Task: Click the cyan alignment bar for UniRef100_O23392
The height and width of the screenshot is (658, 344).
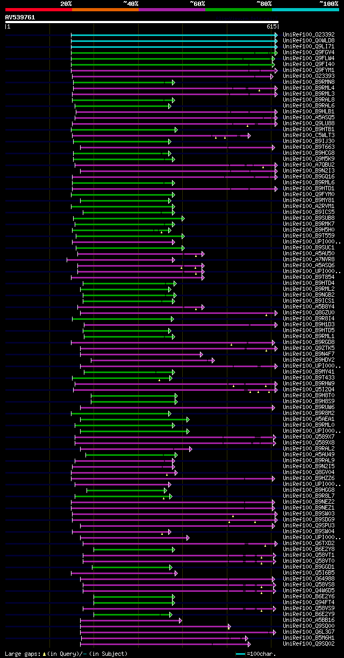Action: (174, 34)
